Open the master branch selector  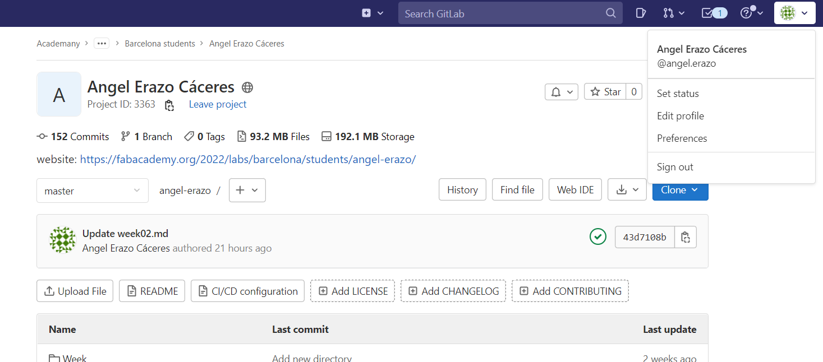(93, 191)
